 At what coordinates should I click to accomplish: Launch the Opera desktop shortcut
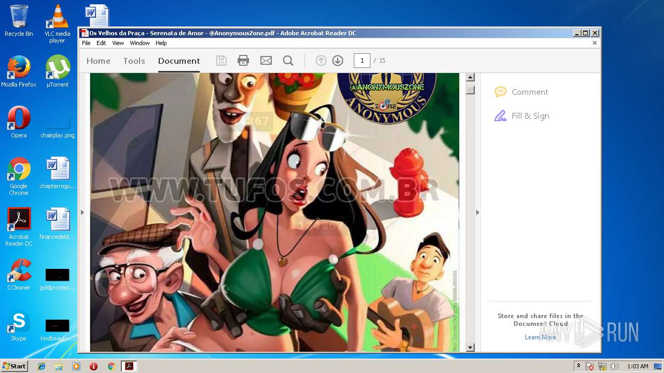click(x=19, y=122)
